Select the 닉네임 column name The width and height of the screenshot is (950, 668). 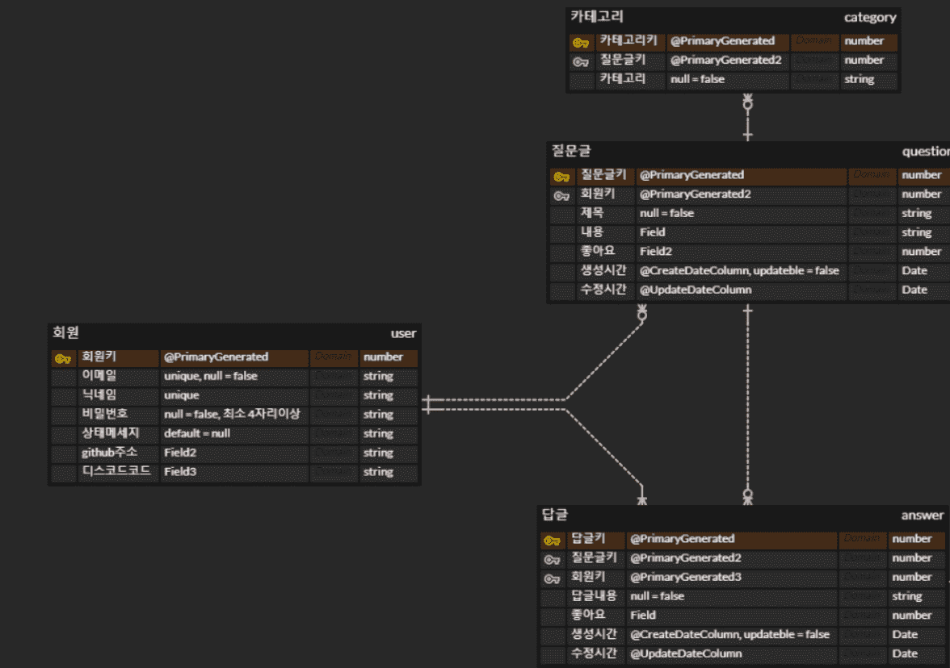99,395
